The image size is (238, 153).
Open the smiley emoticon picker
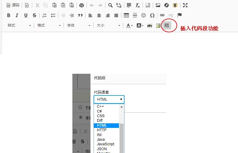[144, 15]
